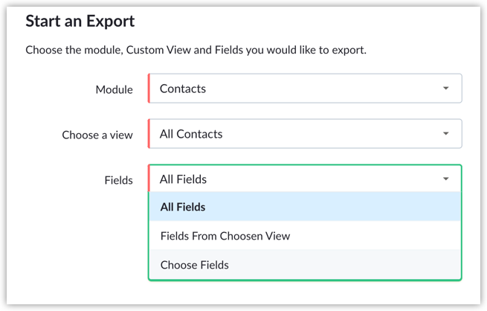Click the Choose a view label
Screen dimensions: 487x311
point(97,135)
